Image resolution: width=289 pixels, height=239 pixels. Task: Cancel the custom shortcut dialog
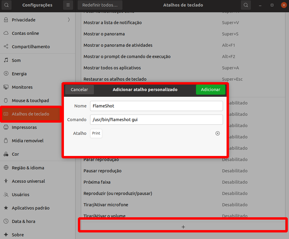[79, 90]
